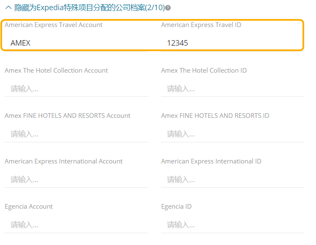The width and height of the screenshot is (316, 245).
Task: Focus the Egencia ID input
Action: [x=233, y=225]
